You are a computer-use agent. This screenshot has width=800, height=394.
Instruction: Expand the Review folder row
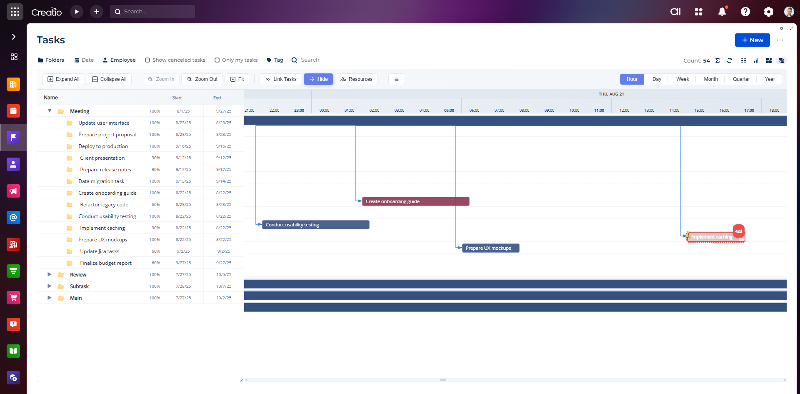tap(50, 274)
